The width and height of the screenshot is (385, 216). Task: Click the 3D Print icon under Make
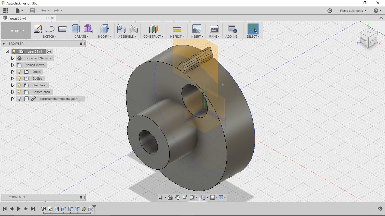click(214, 29)
